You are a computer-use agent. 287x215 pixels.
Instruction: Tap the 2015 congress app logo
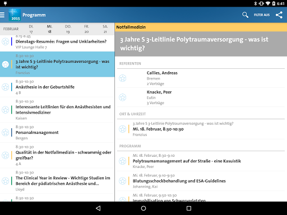pos(15,15)
